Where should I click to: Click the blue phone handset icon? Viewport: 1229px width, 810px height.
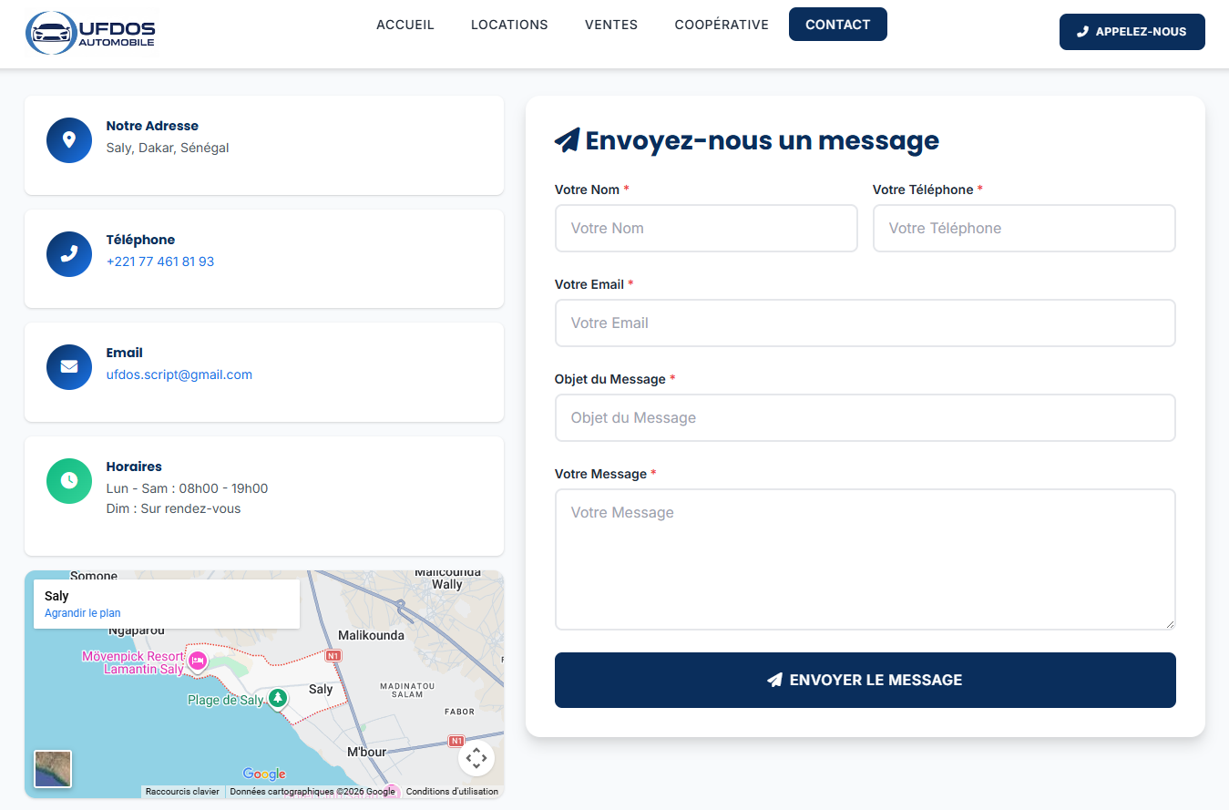click(69, 253)
